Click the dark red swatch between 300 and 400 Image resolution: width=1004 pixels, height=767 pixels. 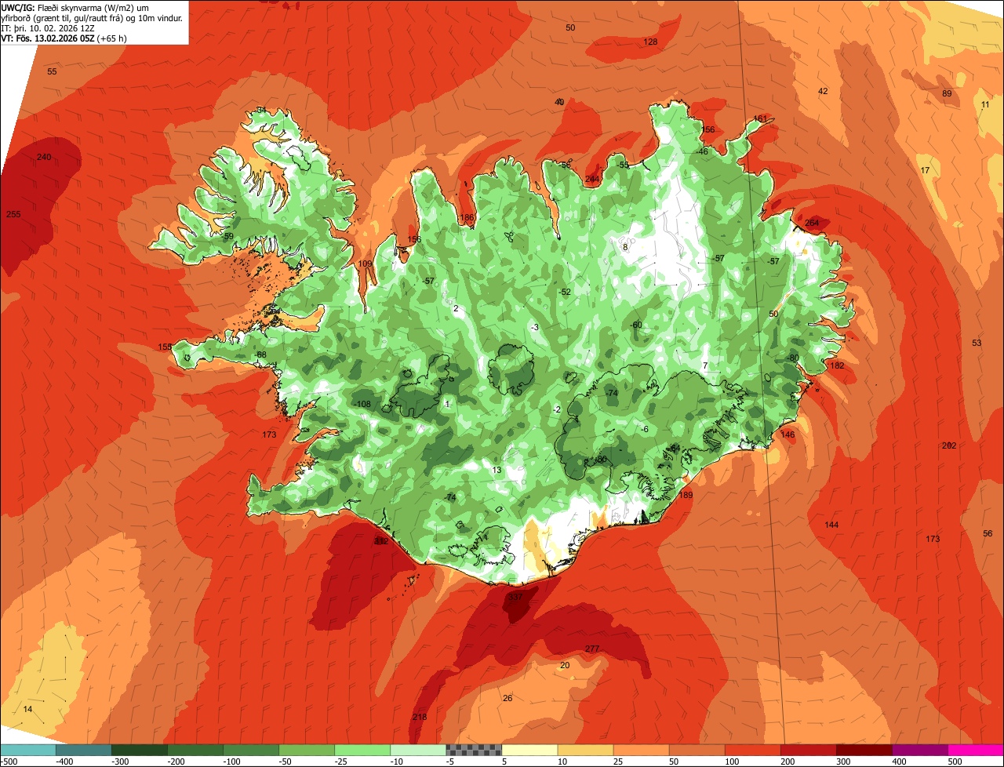864,750
